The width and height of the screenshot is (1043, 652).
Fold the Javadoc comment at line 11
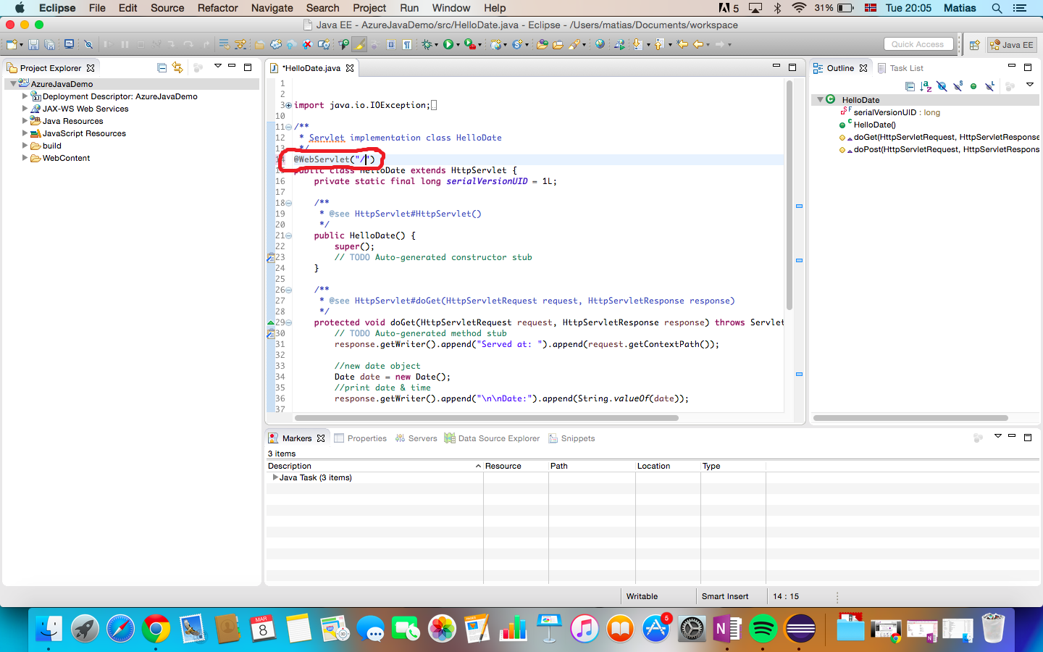point(288,127)
